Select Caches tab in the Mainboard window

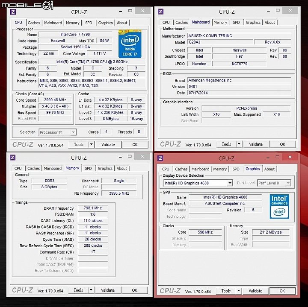[182, 22]
